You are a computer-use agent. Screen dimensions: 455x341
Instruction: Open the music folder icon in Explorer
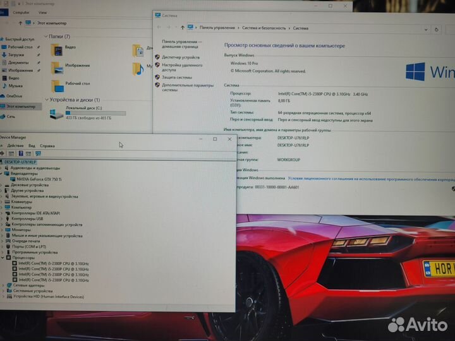[138, 69]
